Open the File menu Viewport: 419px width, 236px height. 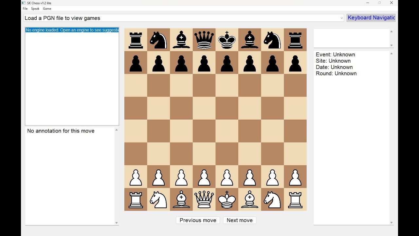point(25,9)
